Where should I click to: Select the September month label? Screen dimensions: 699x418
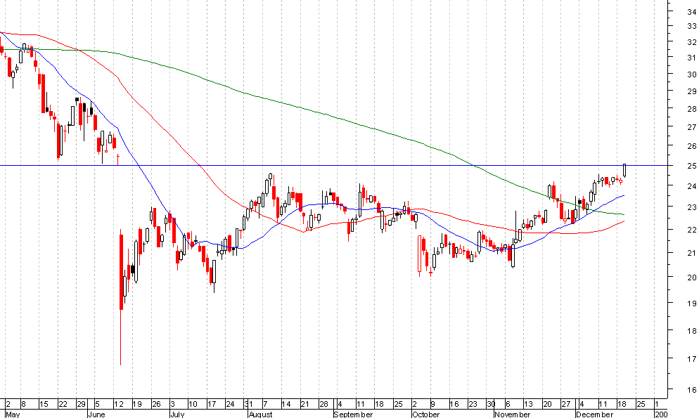coord(353,414)
